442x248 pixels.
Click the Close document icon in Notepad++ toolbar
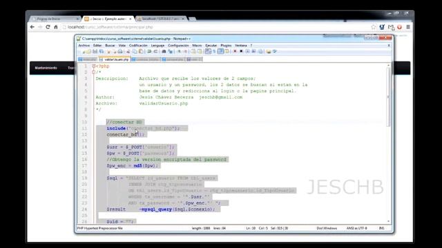coord(108,52)
